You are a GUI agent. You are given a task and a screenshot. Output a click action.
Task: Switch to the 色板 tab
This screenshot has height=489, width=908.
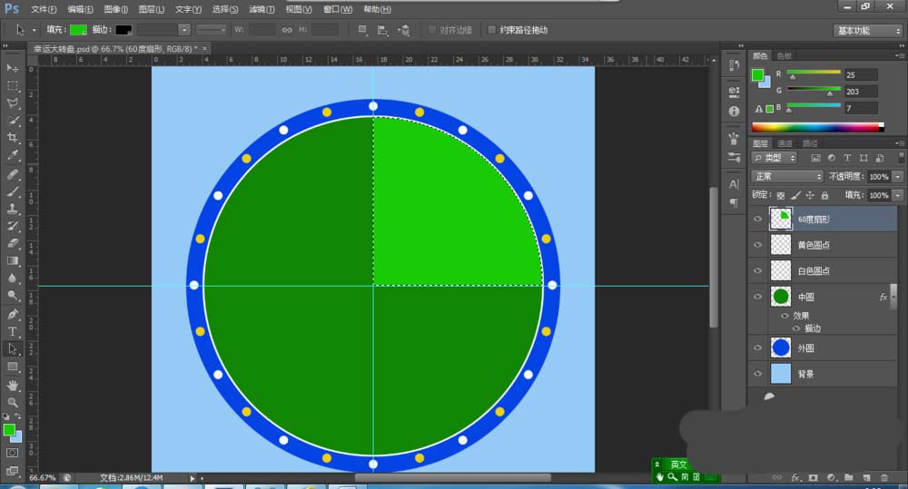point(785,55)
